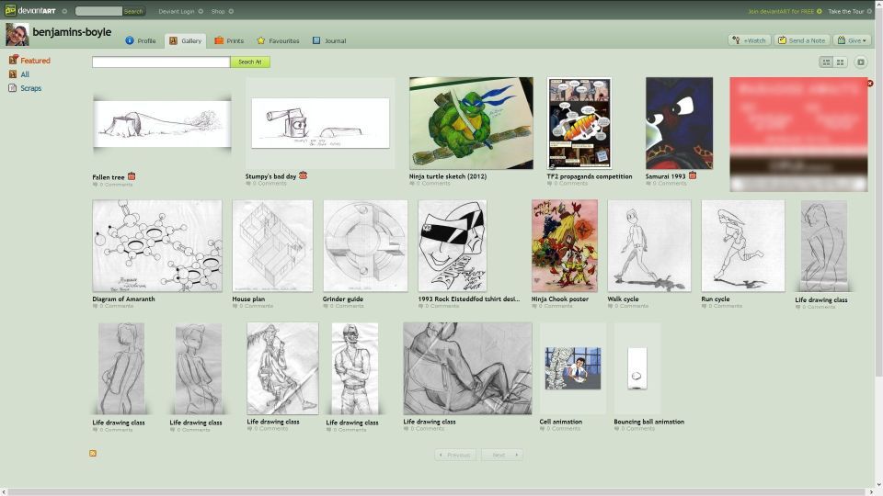Viewport: 883px width, 496px height.
Task: Open the Scraps gallery folder
Action: [x=30, y=88]
